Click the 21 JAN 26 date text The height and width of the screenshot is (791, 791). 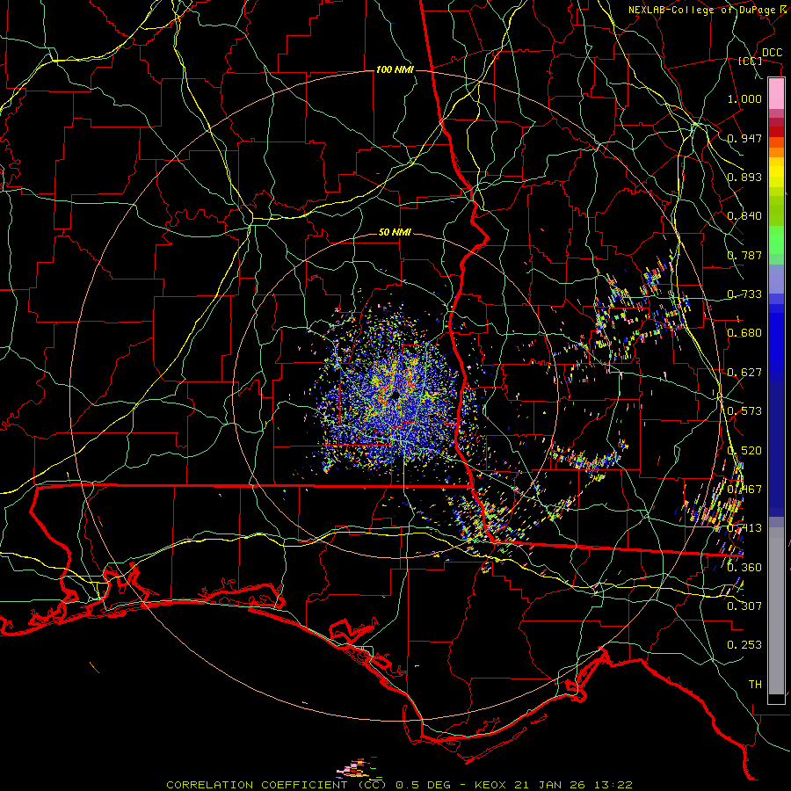click(x=551, y=785)
